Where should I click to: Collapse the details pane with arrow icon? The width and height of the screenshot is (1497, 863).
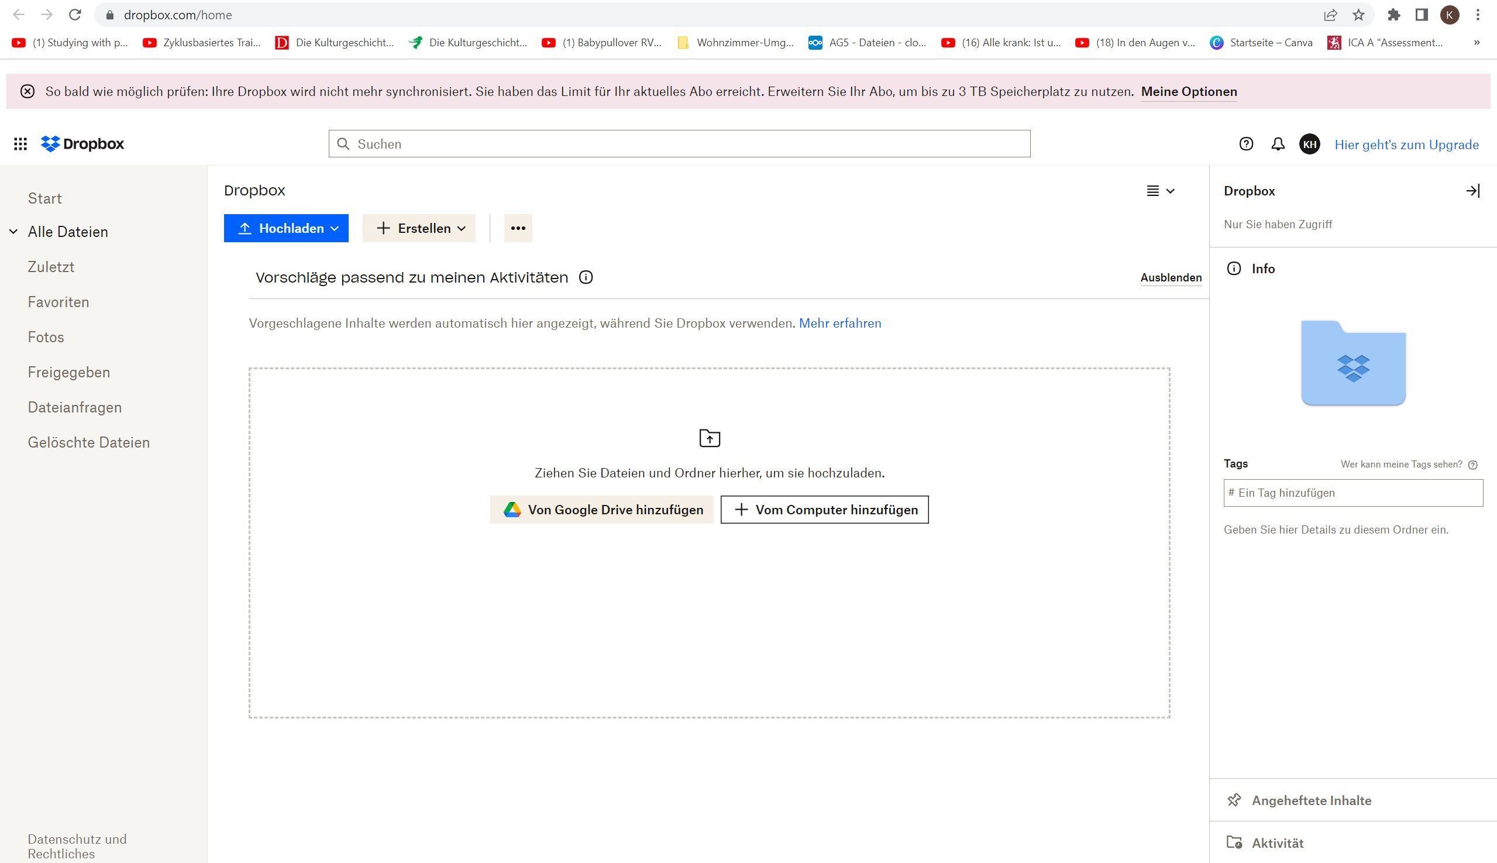coord(1472,191)
